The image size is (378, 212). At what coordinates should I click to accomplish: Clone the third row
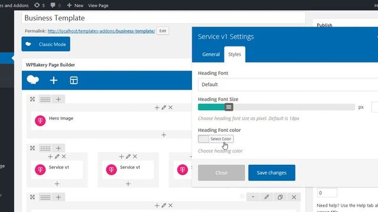280,197
